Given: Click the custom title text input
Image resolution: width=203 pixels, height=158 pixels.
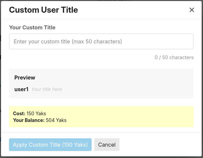Looking at the screenshot, I should pos(101,42).
